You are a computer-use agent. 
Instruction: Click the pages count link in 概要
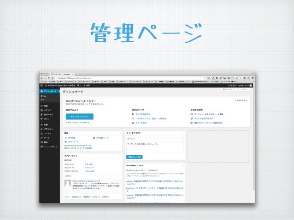click(102, 138)
